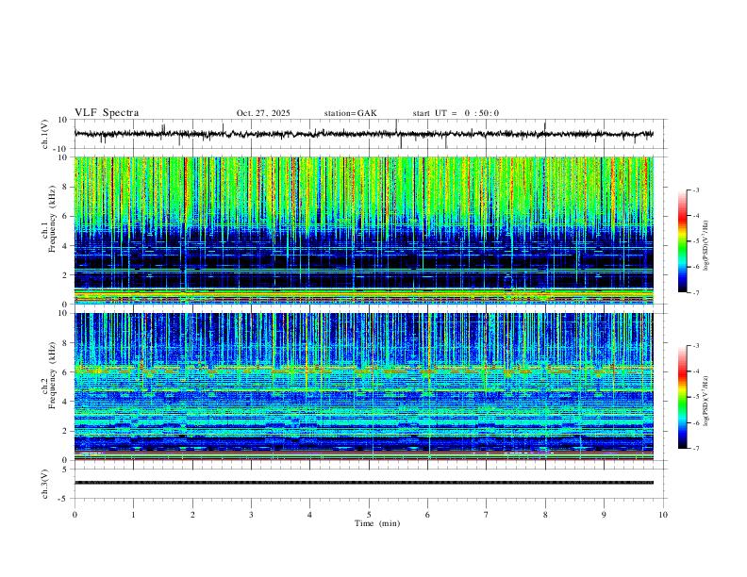Click the "-3" value on ch.2 colorbar
The width and height of the screenshot is (747, 577).
point(696,346)
